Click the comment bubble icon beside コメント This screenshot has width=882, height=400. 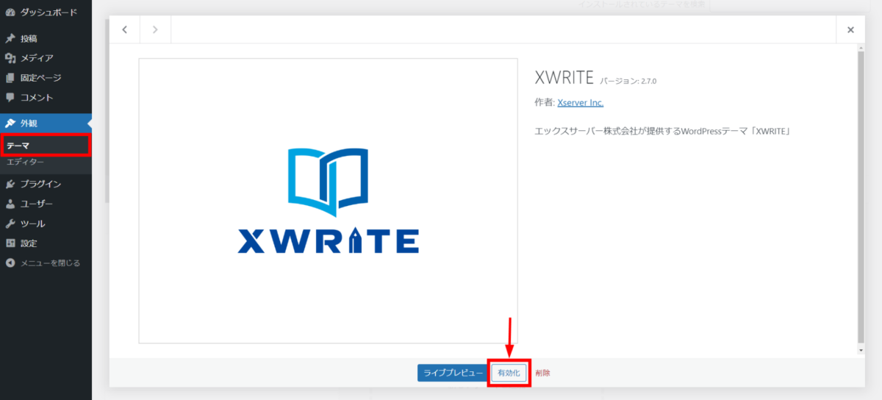[10, 97]
